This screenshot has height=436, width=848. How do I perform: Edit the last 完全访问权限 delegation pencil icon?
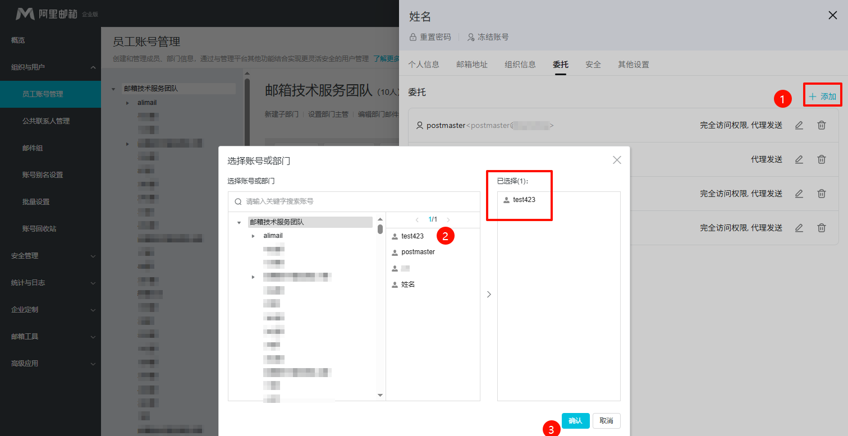tap(799, 228)
